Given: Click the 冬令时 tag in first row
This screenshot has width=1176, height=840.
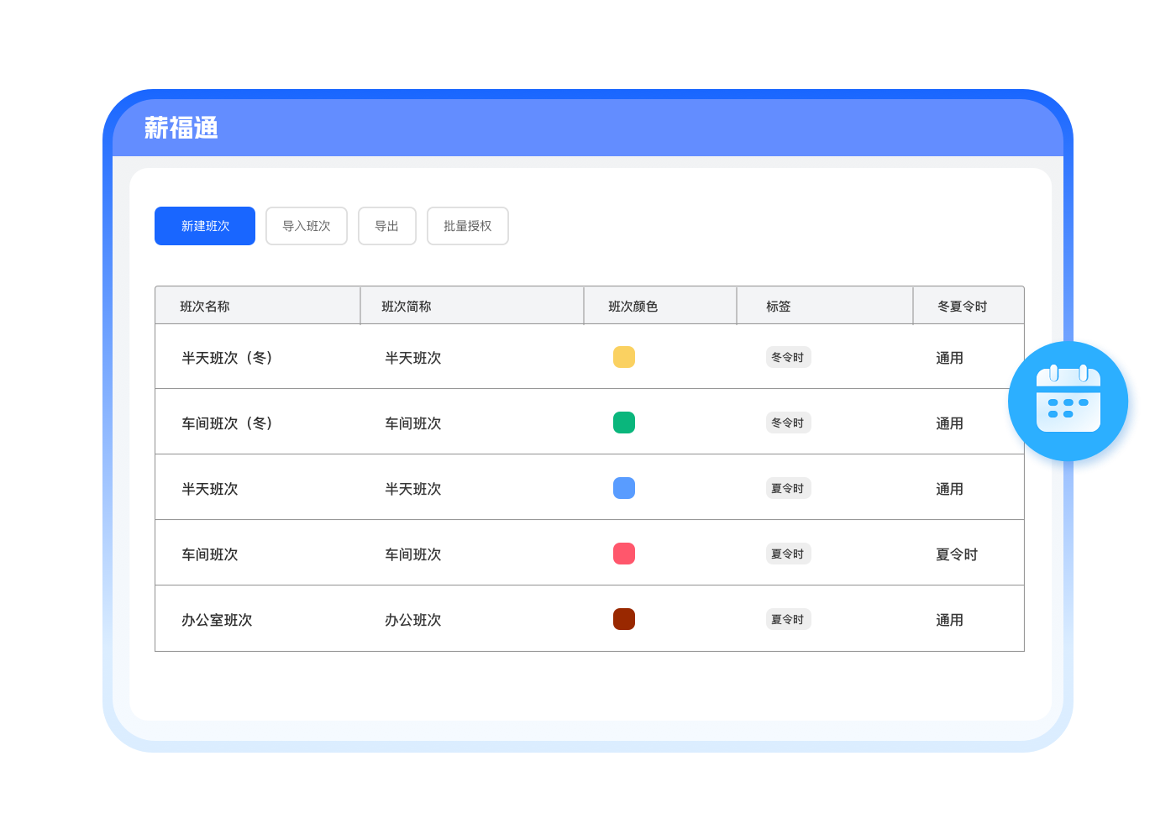Looking at the screenshot, I should [x=788, y=357].
